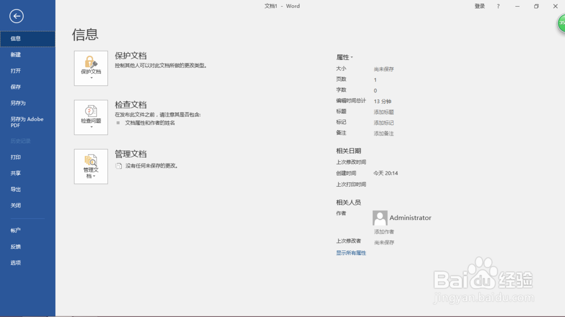Open 帐户 in the sidebar
The height and width of the screenshot is (317, 565).
28,231
